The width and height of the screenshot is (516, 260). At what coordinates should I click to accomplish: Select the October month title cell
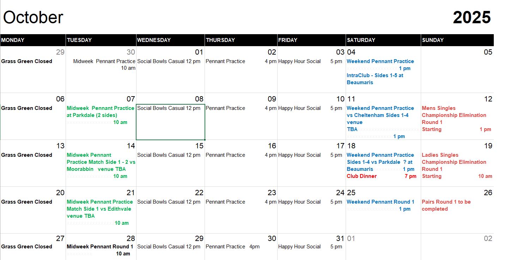(x=33, y=17)
